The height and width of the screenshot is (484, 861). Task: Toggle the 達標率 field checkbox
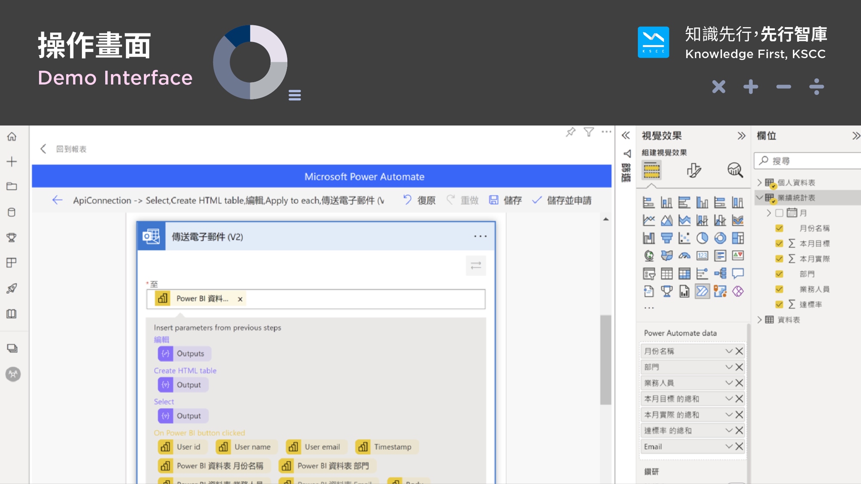pyautogui.click(x=779, y=304)
